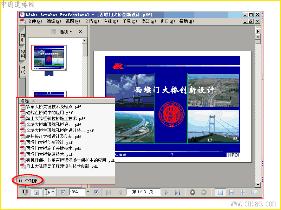Go back to the previous view

(x=192, y=192)
